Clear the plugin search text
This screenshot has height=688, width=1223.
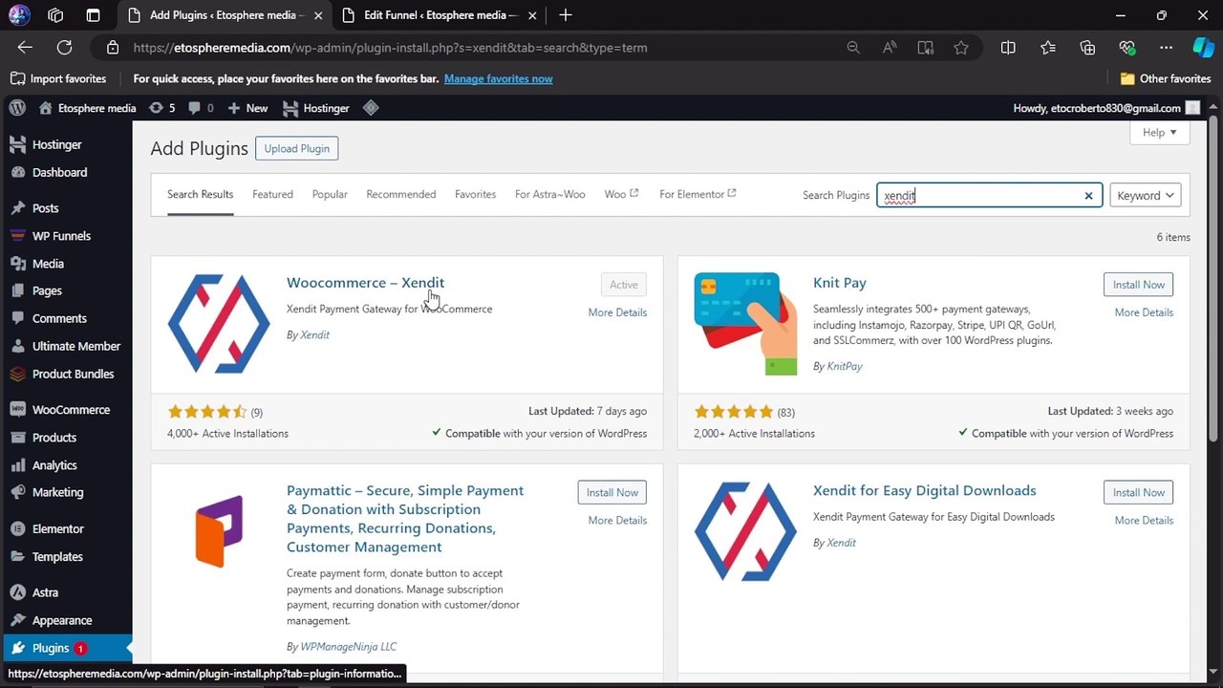(1088, 196)
